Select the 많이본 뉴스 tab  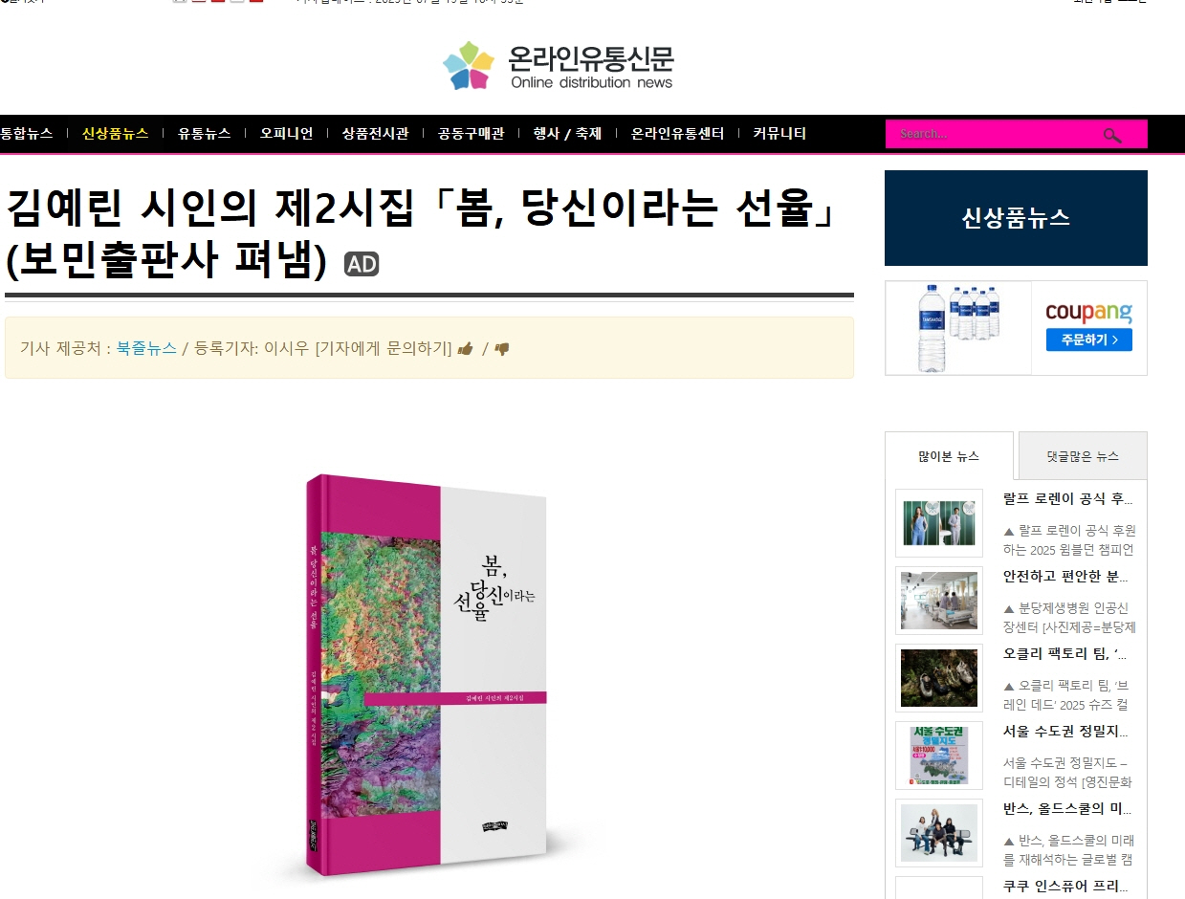click(x=949, y=456)
